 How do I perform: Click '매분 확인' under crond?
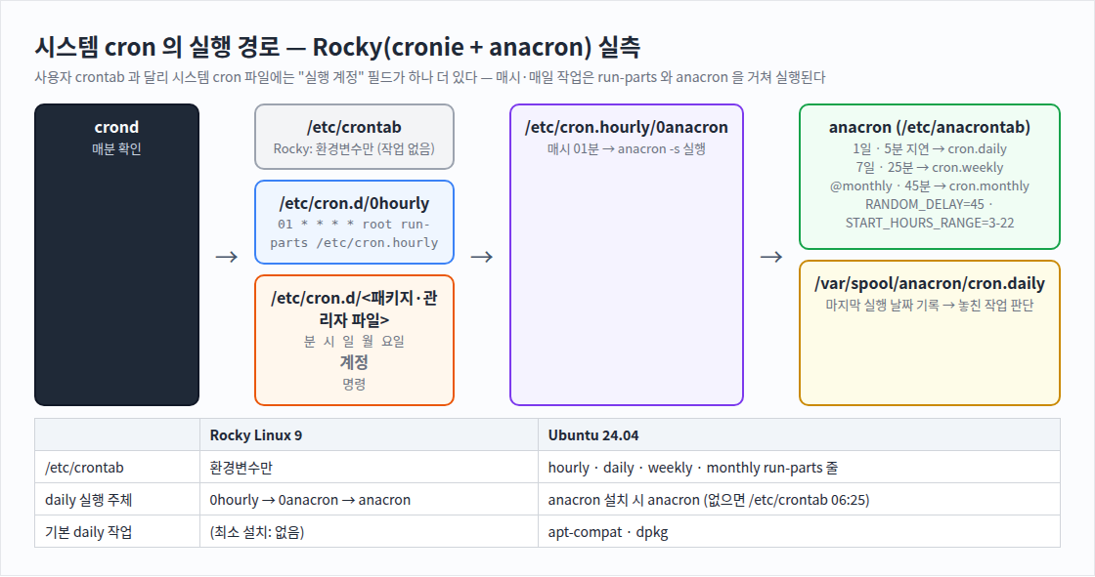coord(116,148)
